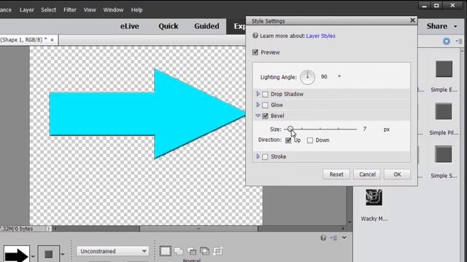Open the tool options flyout menu icon
The image size is (467, 262).
(334, 238)
